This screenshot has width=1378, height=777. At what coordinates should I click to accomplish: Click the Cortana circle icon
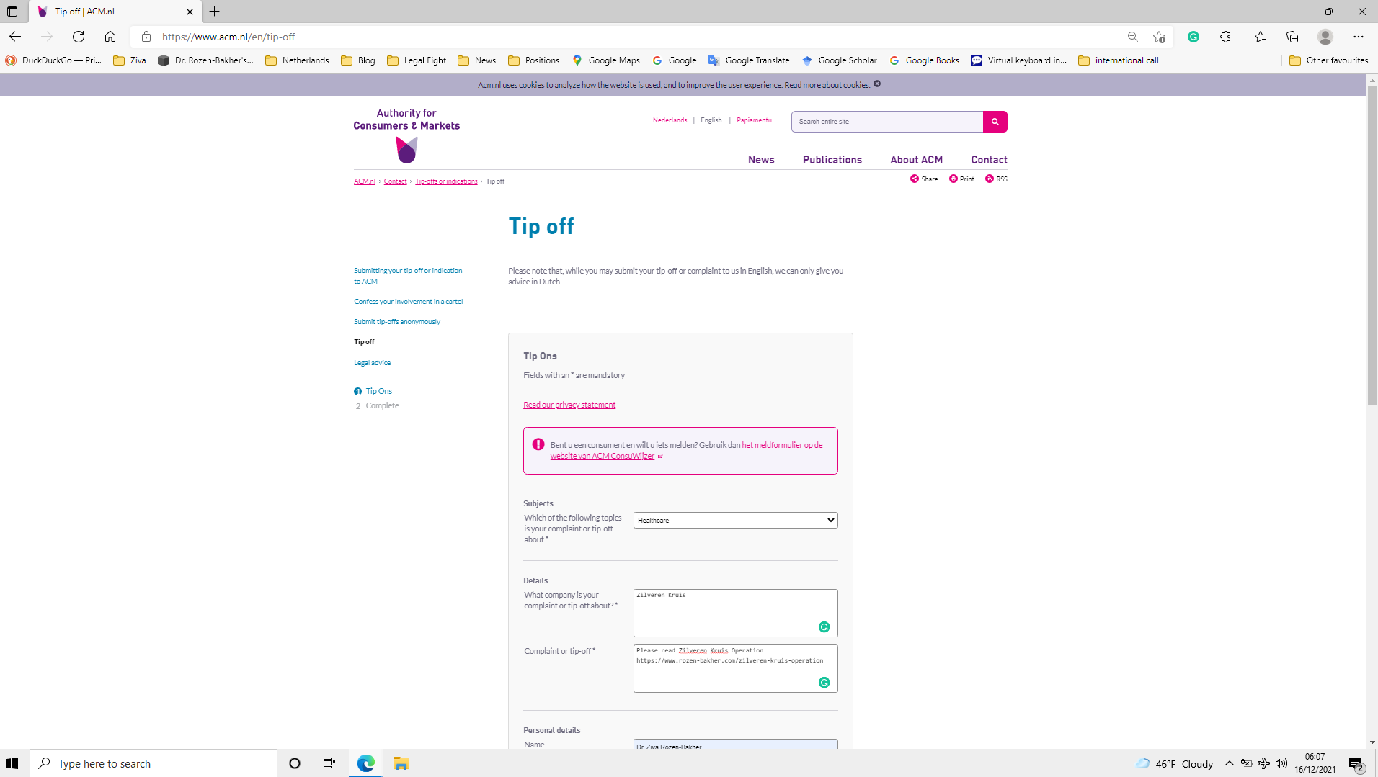(295, 763)
